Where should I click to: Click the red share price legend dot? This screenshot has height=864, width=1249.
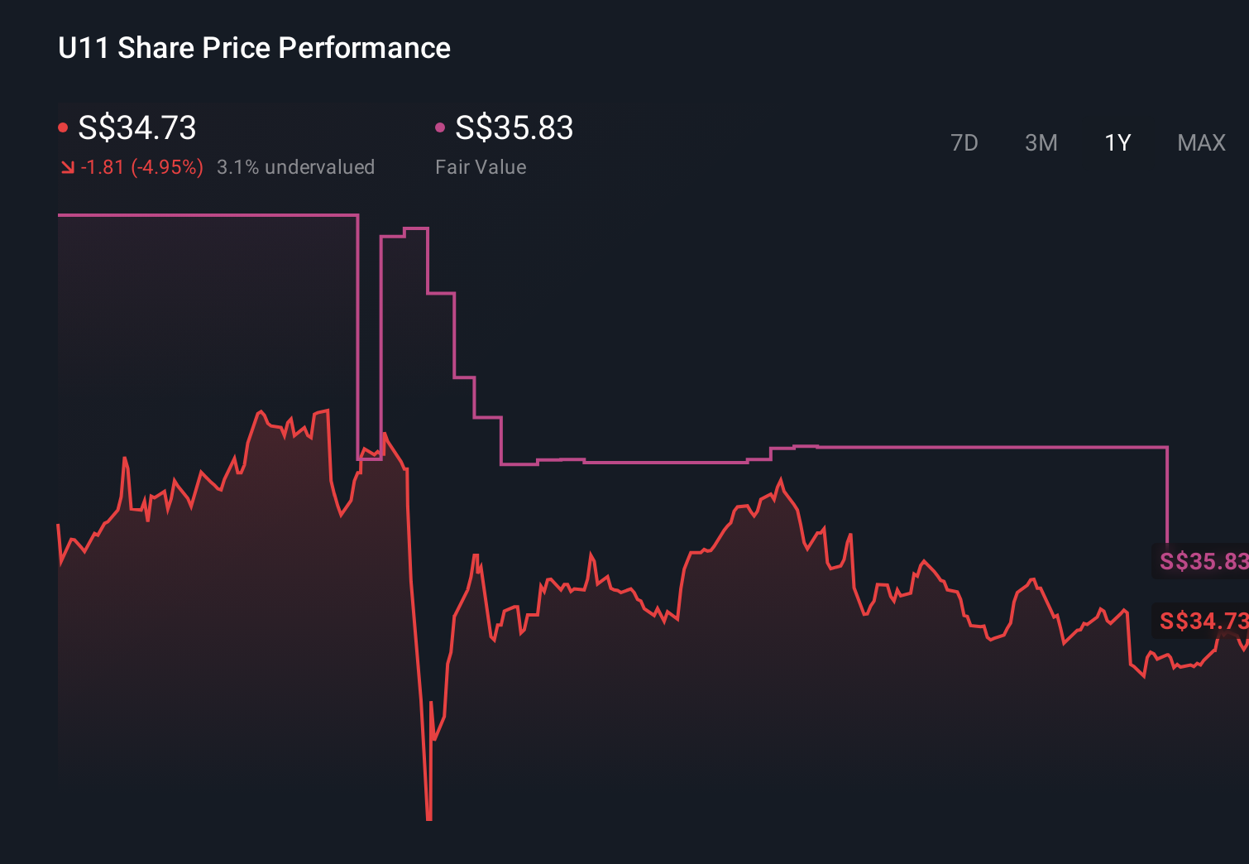click(x=63, y=126)
